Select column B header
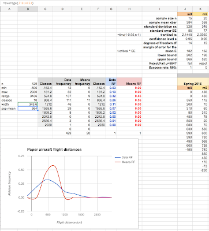 pyautogui.click(x=28, y=9)
